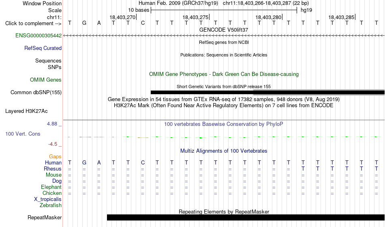The width and height of the screenshot is (385, 227).
Task: Click 'Repeating Elements by RepeatMasker' title
Action: [x=224, y=212]
